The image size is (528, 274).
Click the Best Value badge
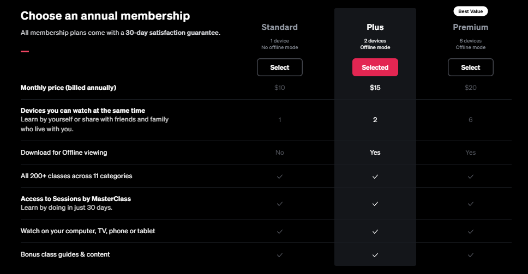click(470, 11)
